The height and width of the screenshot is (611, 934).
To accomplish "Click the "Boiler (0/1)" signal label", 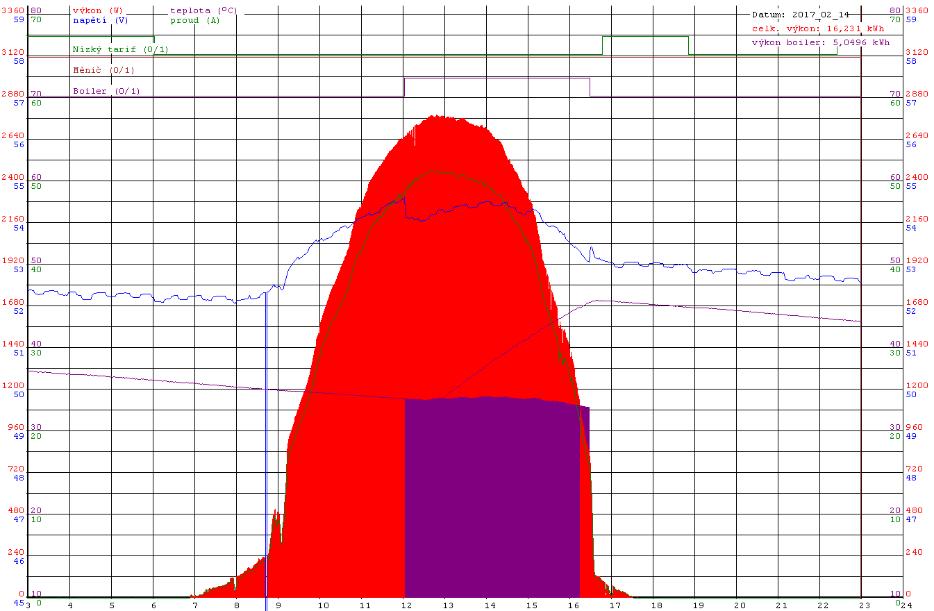I will coord(106,91).
